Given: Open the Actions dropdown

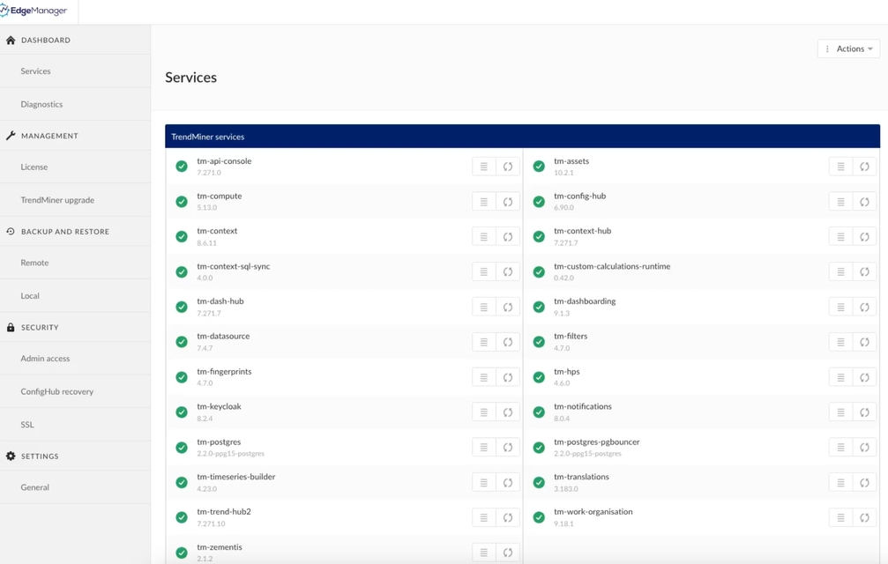Looking at the screenshot, I should tap(848, 48).
